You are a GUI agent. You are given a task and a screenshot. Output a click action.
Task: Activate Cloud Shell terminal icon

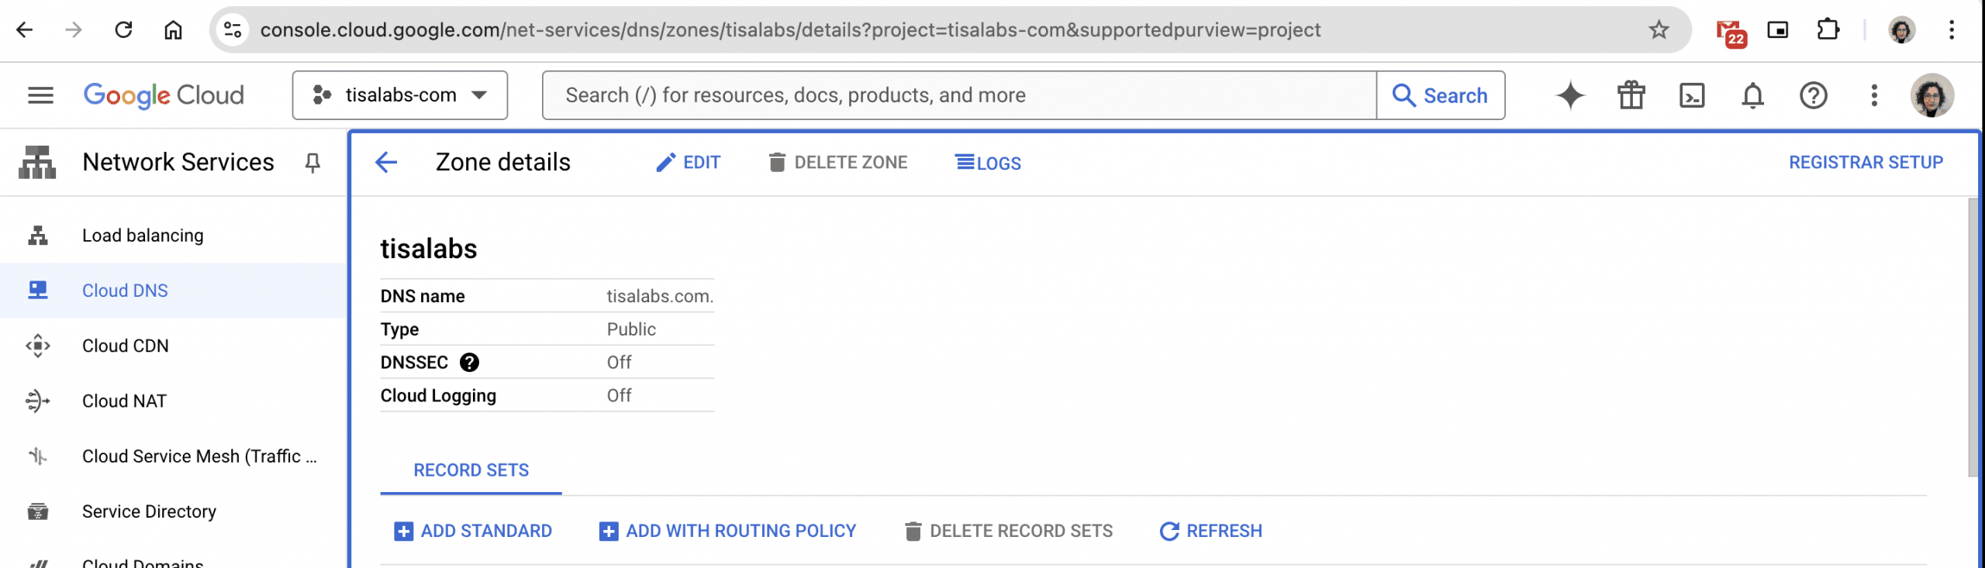click(1691, 95)
